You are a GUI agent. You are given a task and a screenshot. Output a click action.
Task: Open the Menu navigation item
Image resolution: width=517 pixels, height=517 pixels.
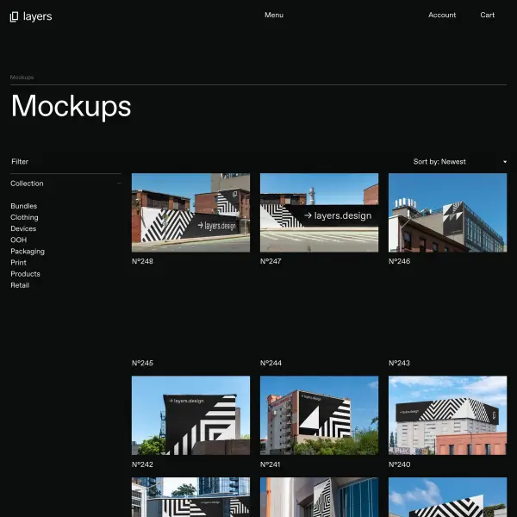pos(274,15)
